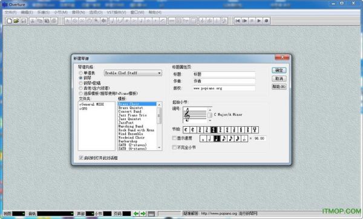Enable the 显示速度 checkbox
The height and width of the screenshot is (219, 363).
[x=174, y=138]
